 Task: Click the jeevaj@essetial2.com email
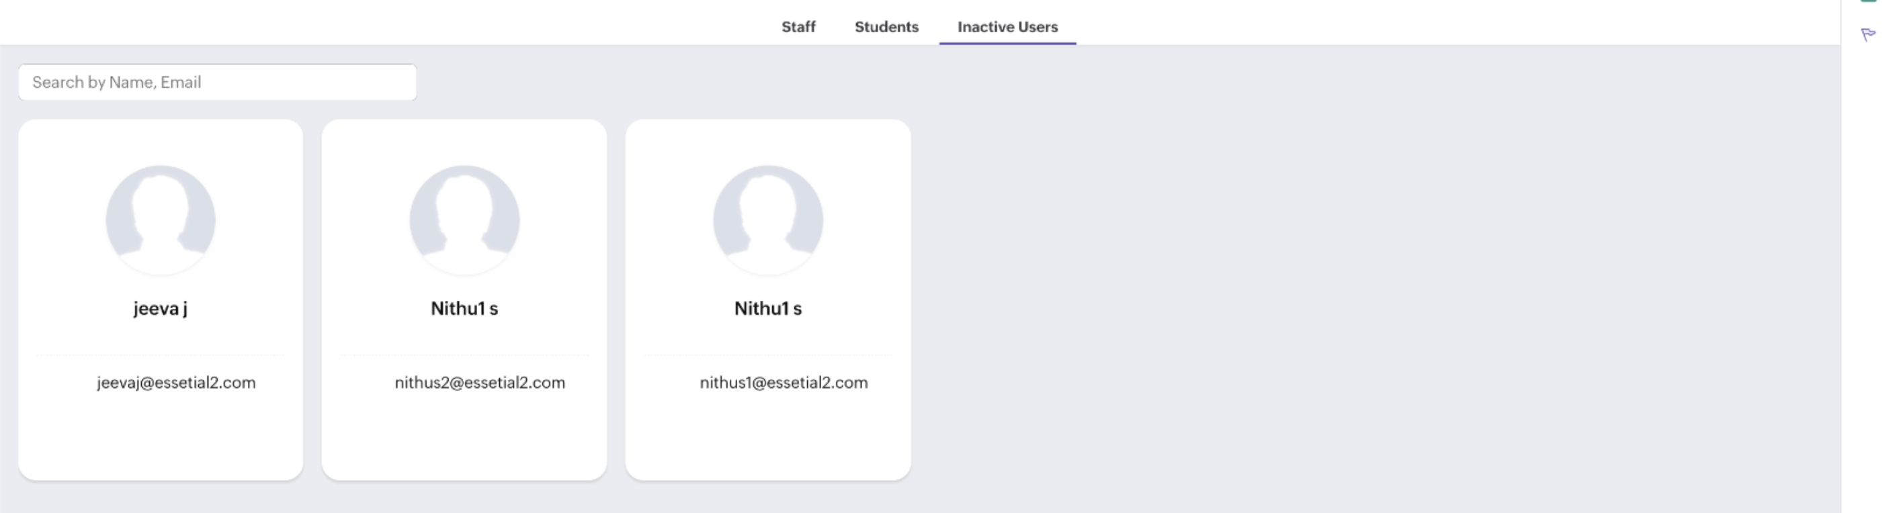click(x=177, y=383)
